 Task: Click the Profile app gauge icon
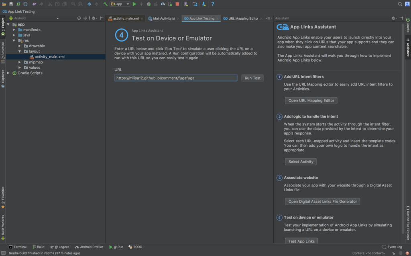(x=163, y=4)
